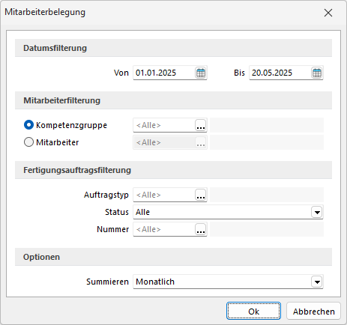347x325 pixels.
Task: Focus the Auftragstyp <Alle> input field
Action: [164, 195]
